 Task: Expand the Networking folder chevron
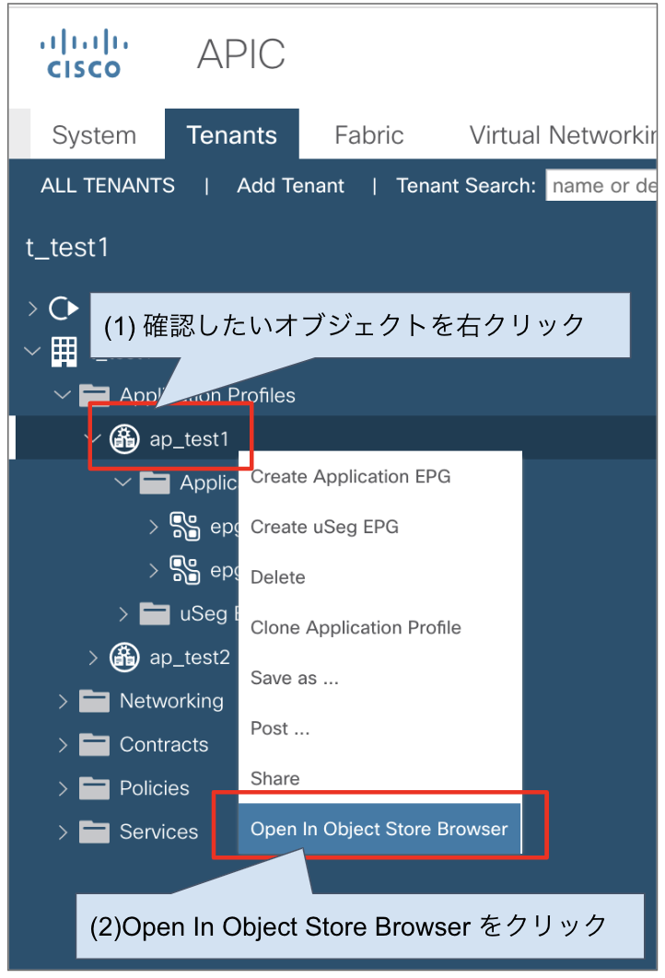(63, 701)
